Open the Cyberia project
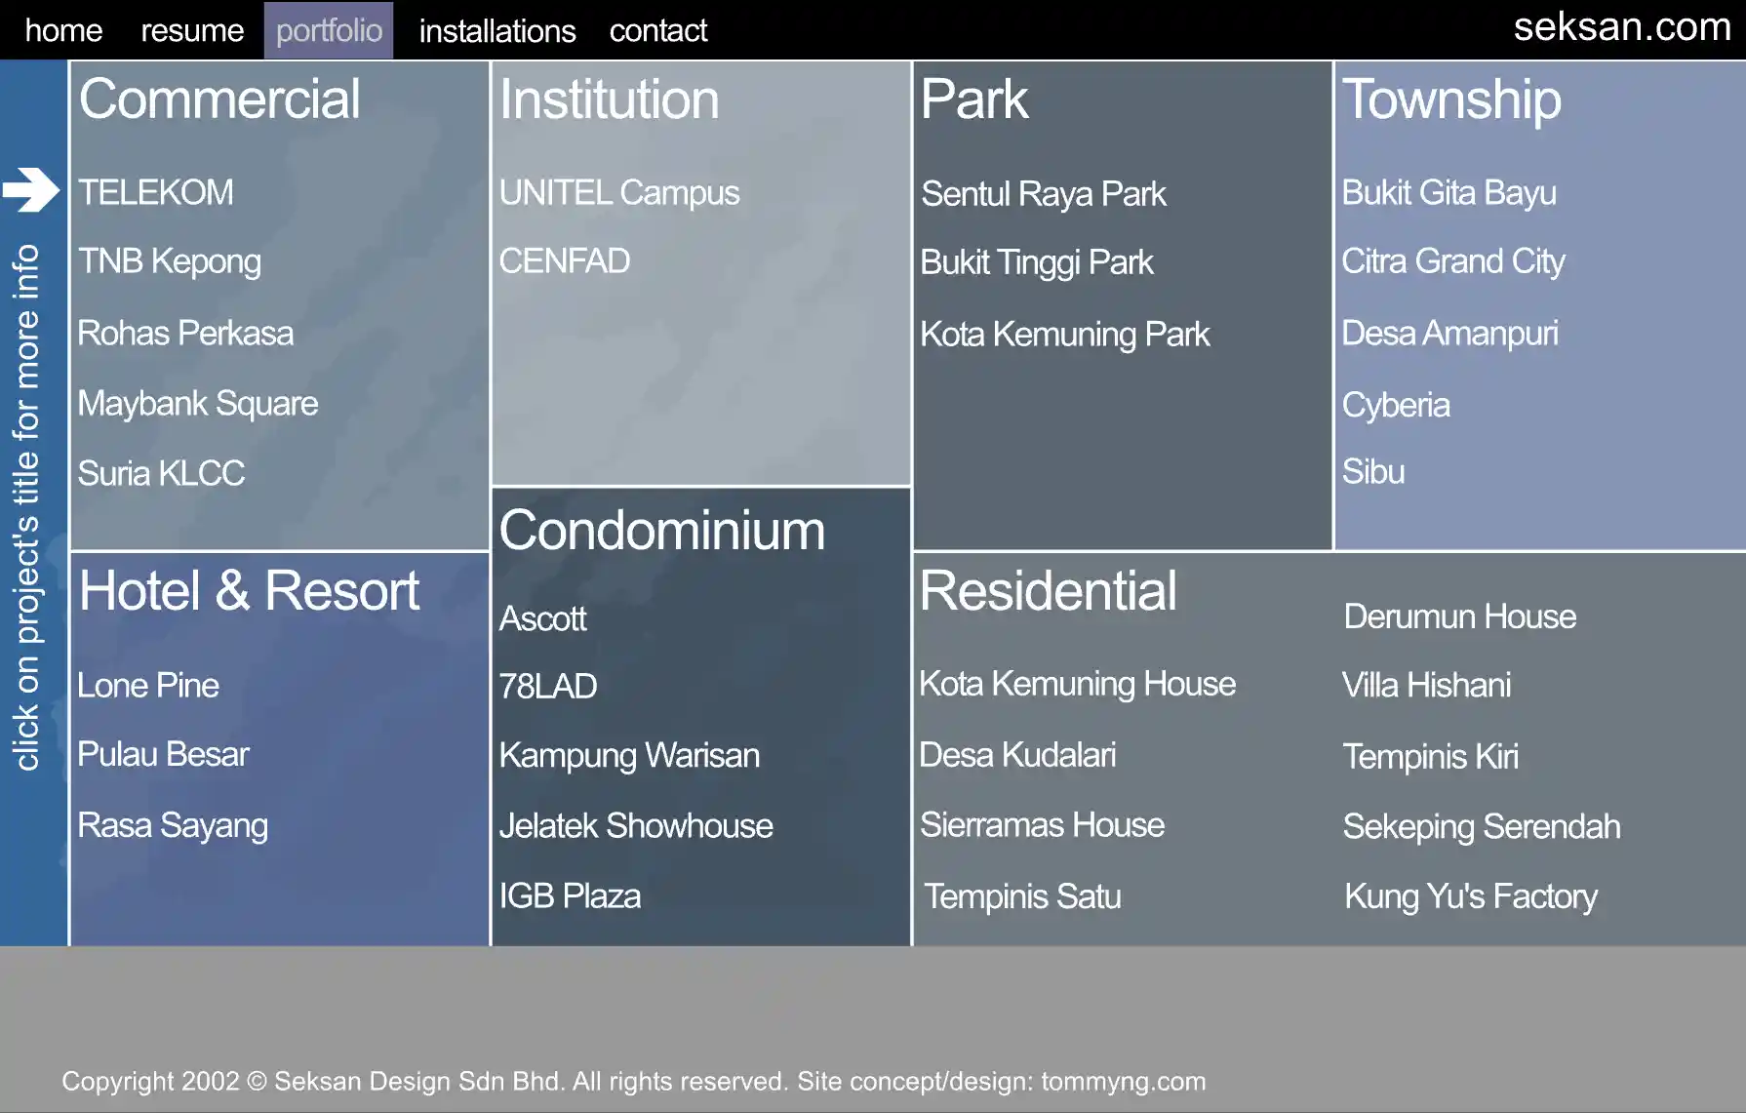The width and height of the screenshot is (1746, 1113). (1396, 405)
